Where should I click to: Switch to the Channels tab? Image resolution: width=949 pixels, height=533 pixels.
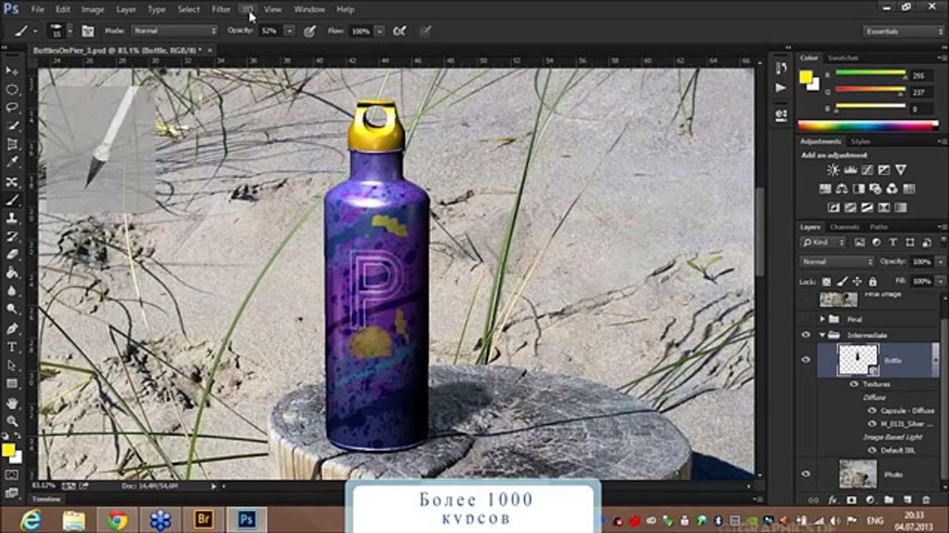point(844,227)
